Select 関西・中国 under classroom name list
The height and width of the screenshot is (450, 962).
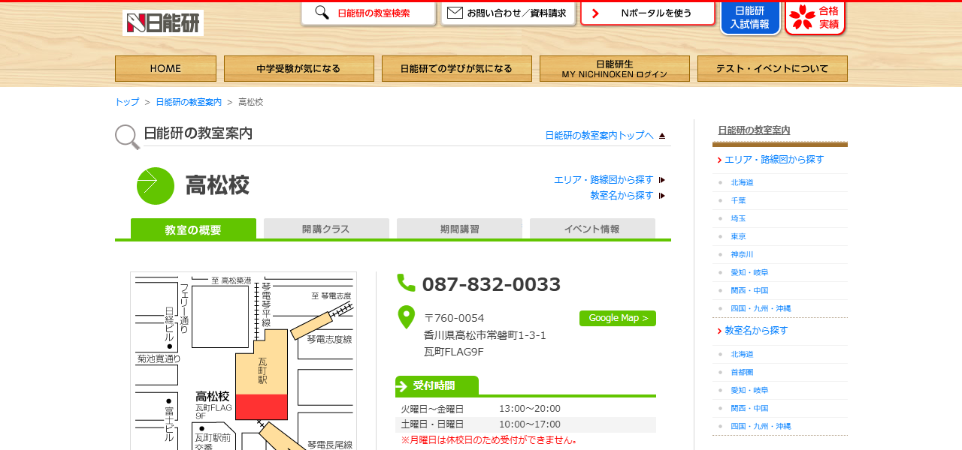pos(749,408)
